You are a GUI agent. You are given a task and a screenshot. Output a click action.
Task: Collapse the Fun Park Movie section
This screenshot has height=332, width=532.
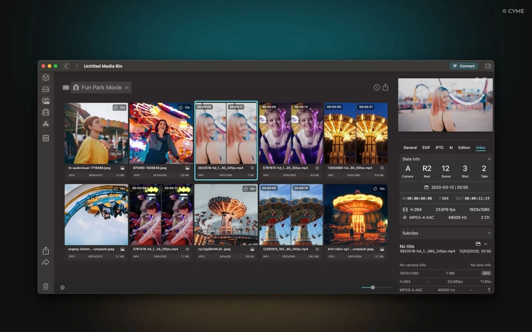coord(66,88)
